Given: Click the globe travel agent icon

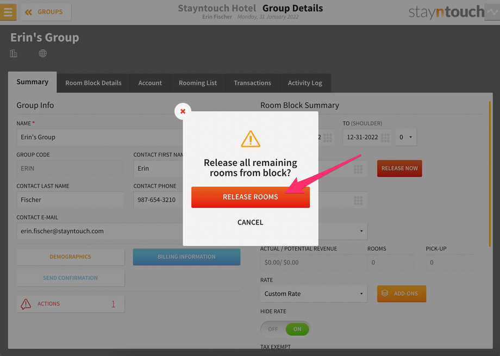Looking at the screenshot, I should pyautogui.click(x=43, y=53).
